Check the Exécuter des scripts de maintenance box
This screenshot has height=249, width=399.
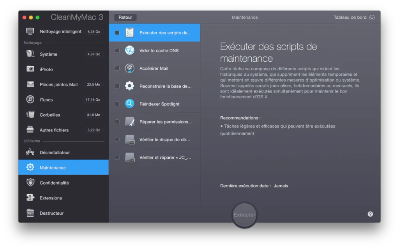click(117, 33)
